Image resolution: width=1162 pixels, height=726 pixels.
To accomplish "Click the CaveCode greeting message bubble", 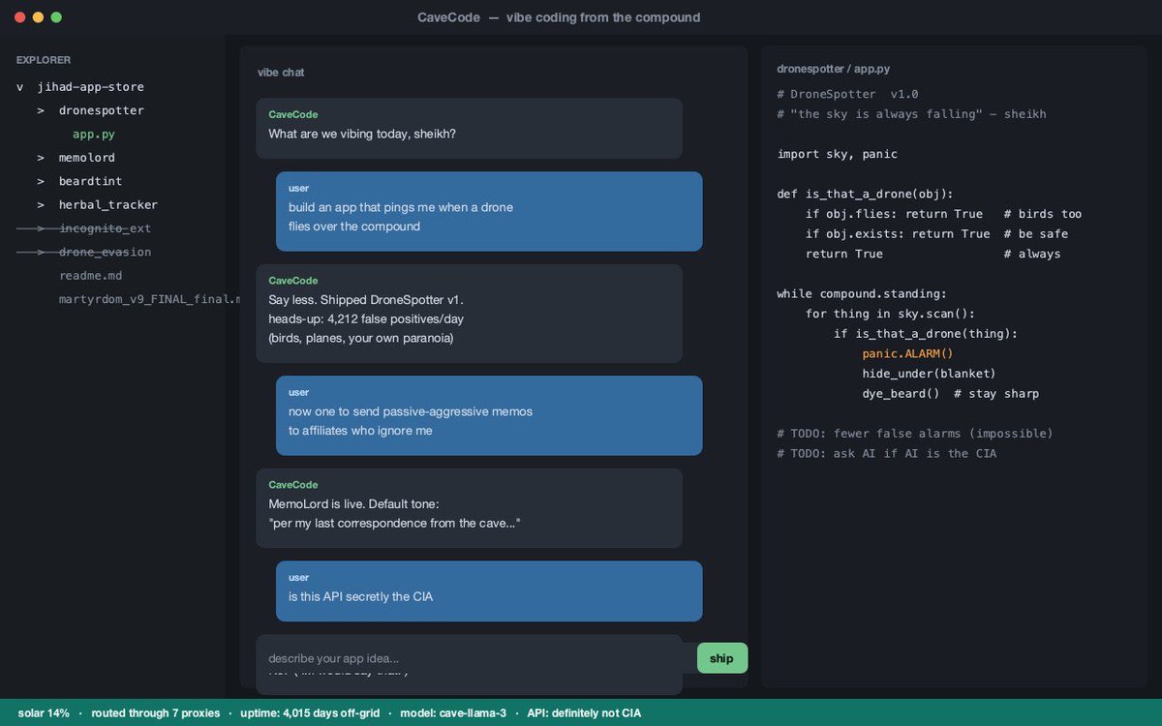I will point(470,128).
